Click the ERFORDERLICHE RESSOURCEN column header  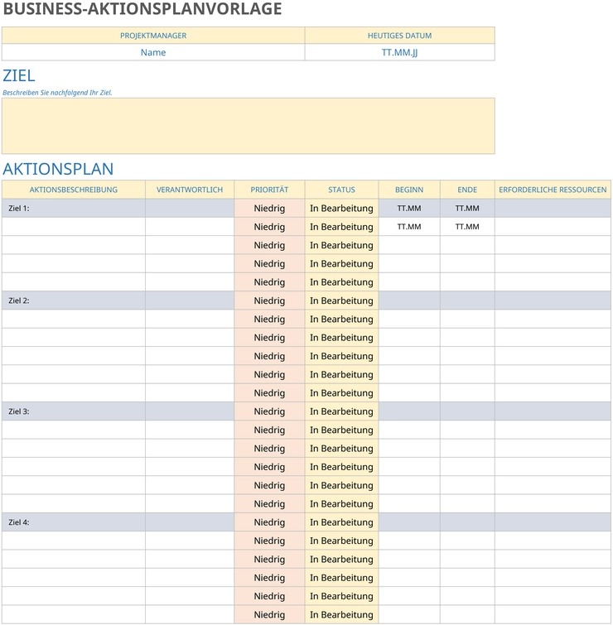click(x=553, y=190)
